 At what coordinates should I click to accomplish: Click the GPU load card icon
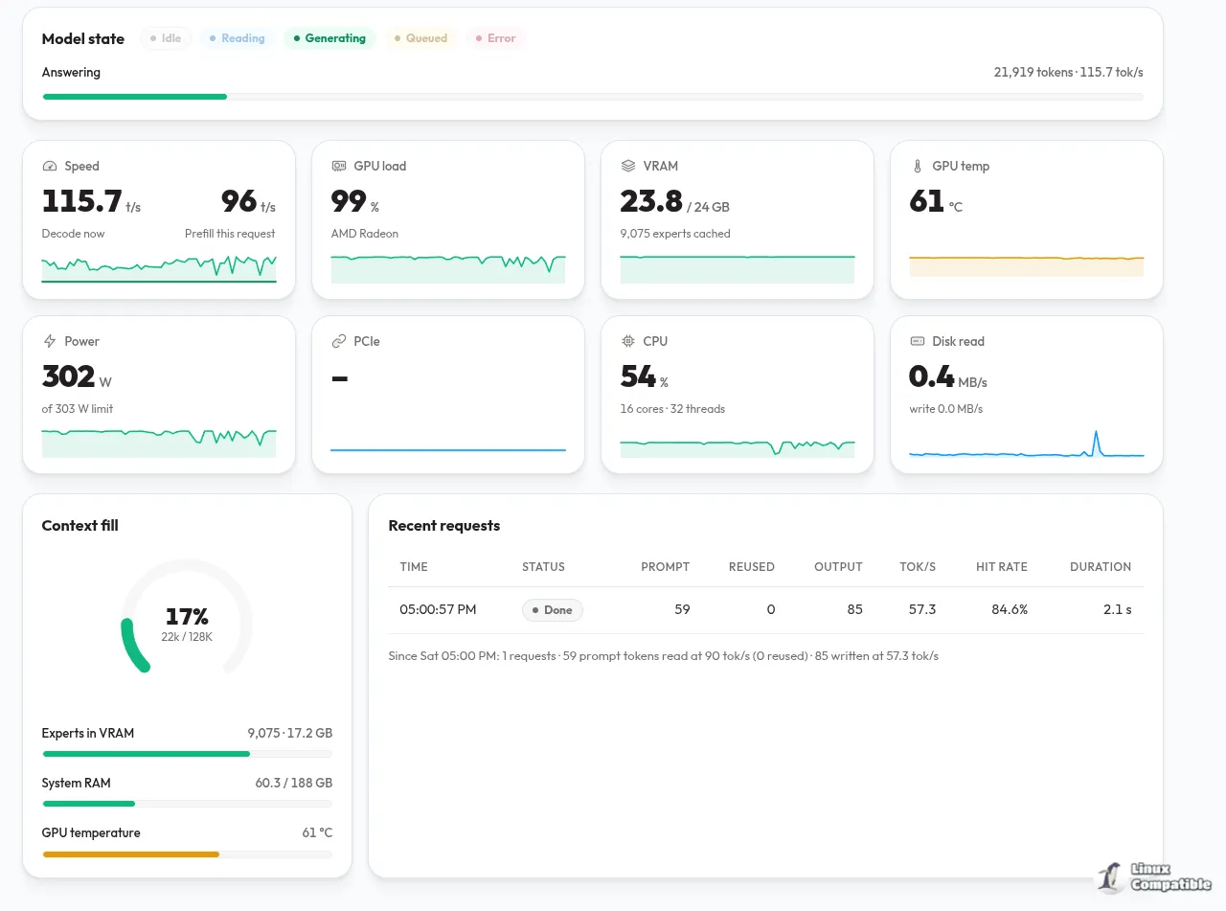pos(339,166)
